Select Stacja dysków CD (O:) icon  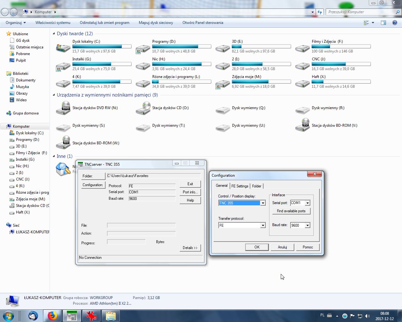pyautogui.click(x=143, y=108)
